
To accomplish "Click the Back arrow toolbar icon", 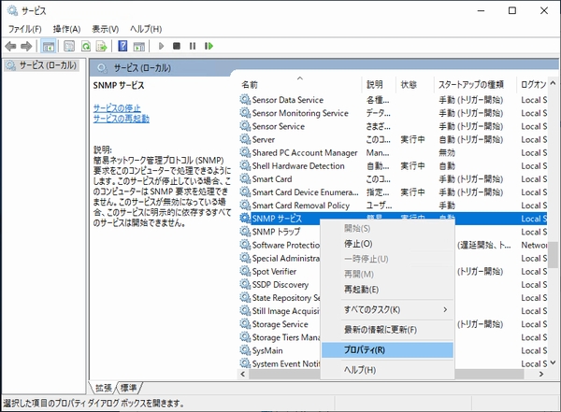I will pyautogui.click(x=10, y=46).
